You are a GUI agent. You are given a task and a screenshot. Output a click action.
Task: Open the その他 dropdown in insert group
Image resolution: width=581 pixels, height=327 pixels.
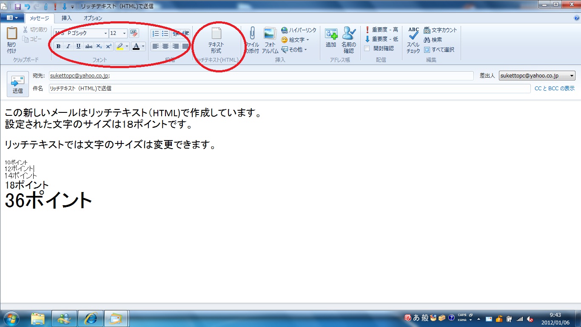pos(294,49)
